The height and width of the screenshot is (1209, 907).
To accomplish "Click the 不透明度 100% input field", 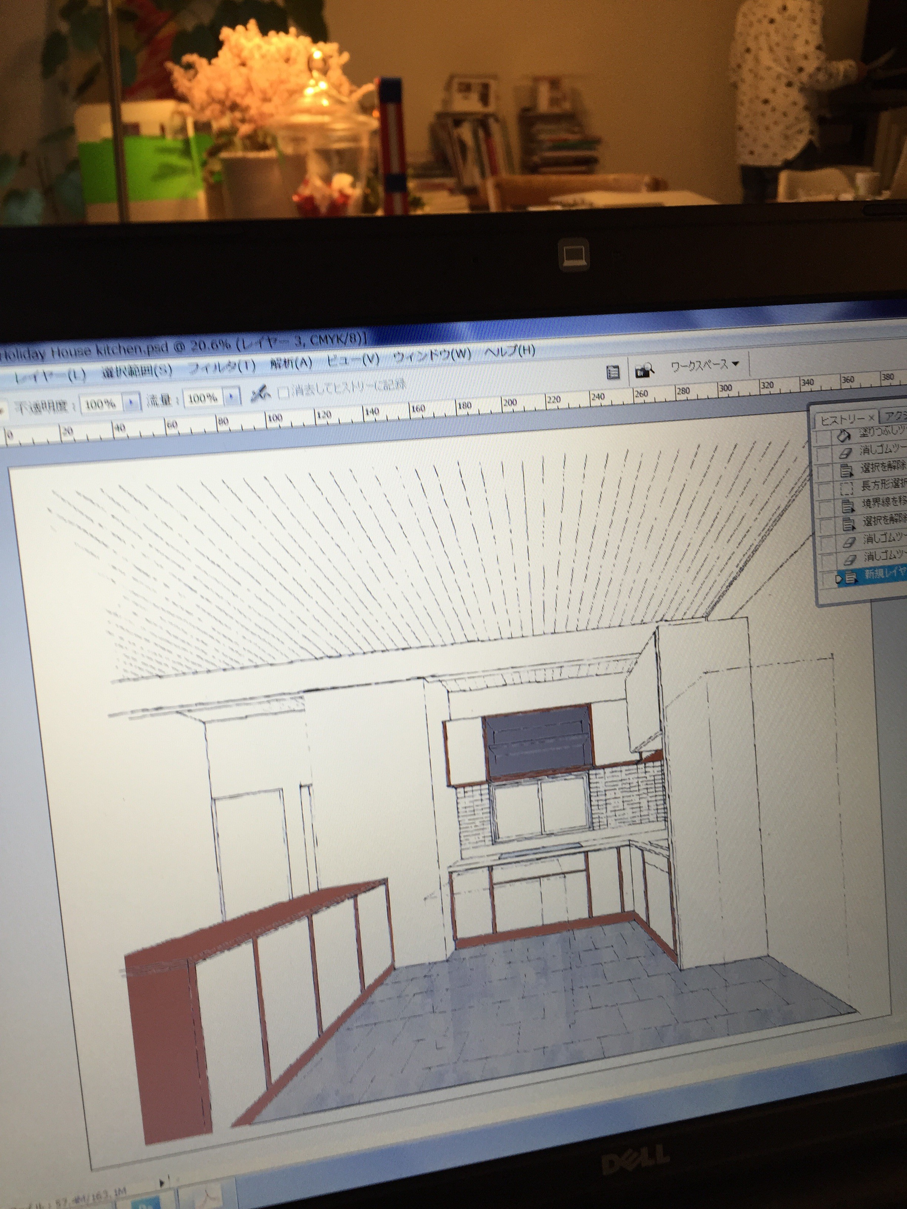I will 101,404.
